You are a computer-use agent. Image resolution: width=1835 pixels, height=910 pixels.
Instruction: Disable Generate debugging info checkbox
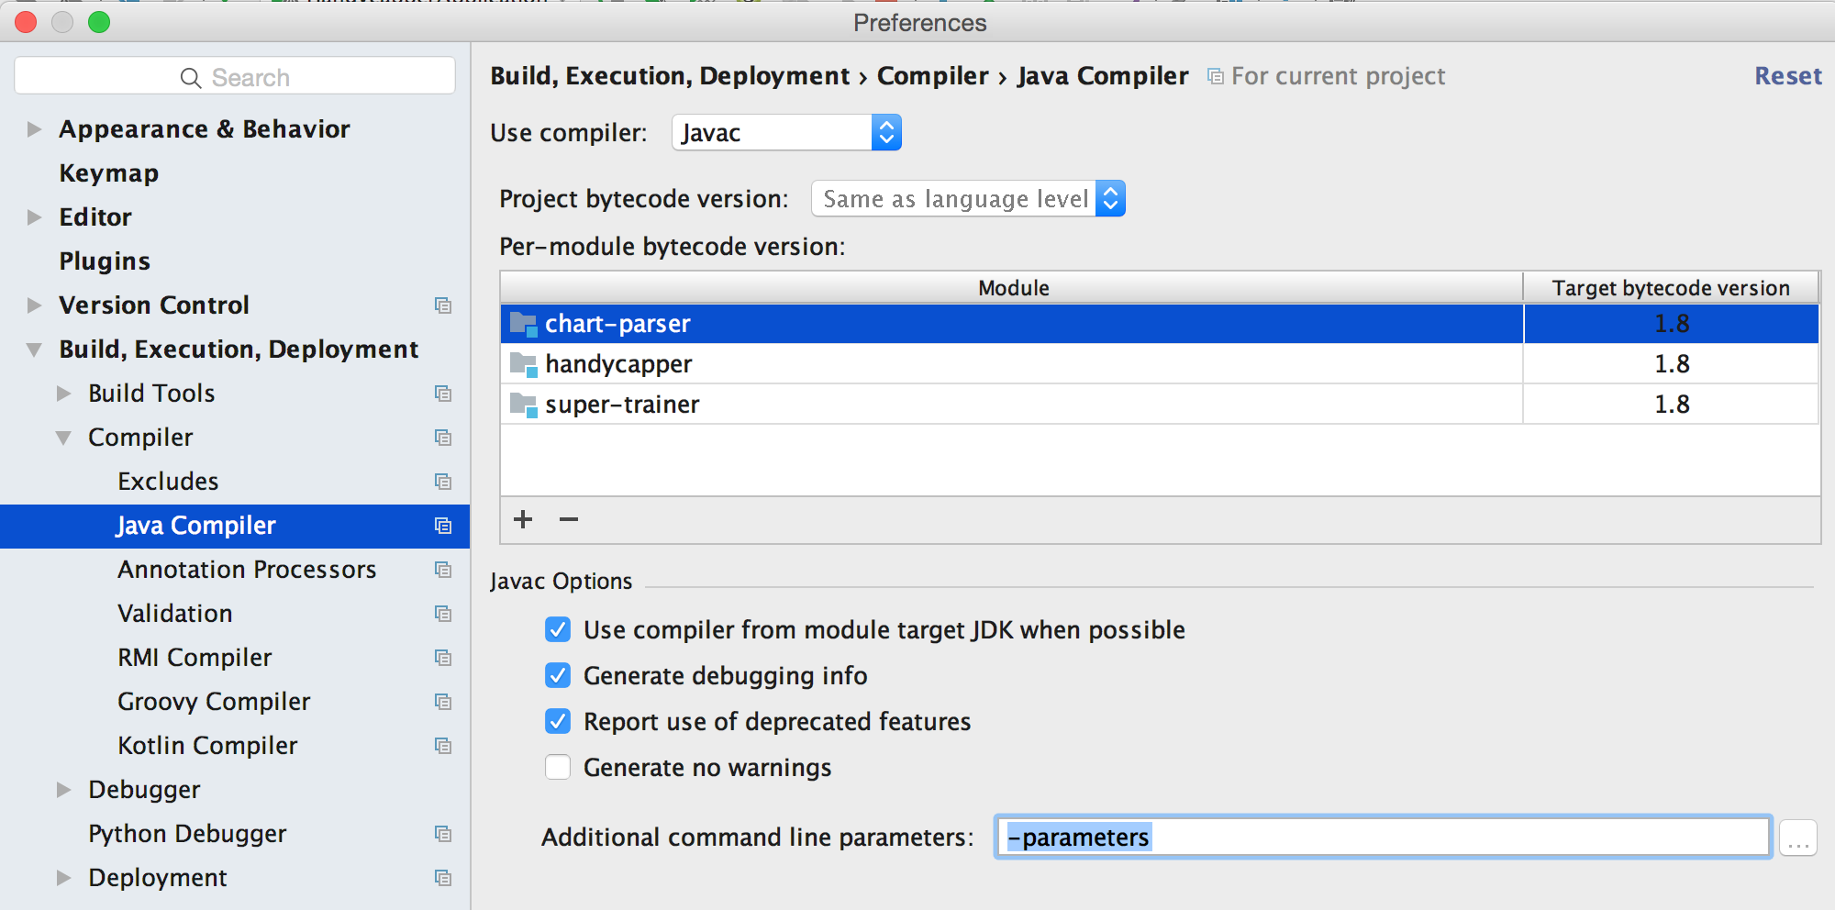pos(558,676)
